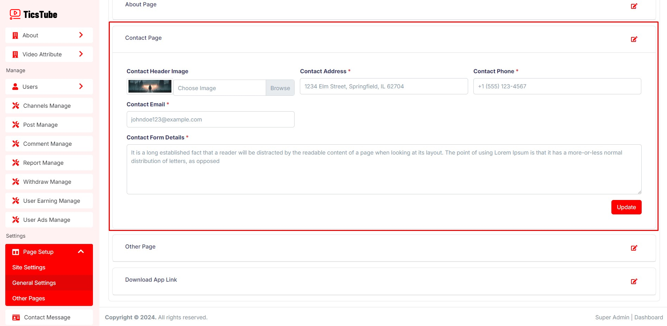Click the TicsTube logo icon

pyautogui.click(x=15, y=14)
